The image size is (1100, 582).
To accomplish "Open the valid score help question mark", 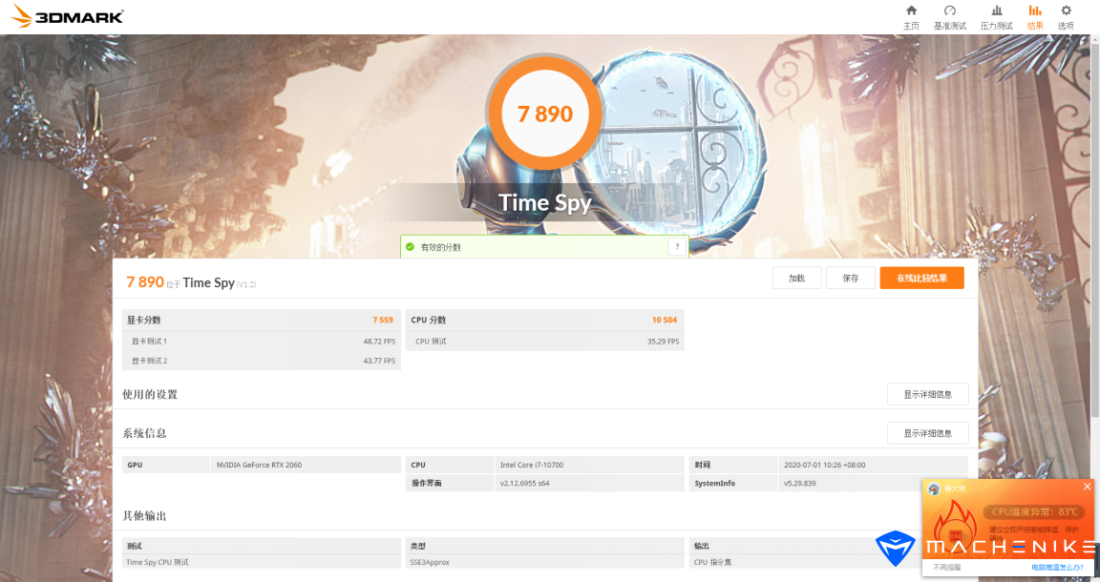I will point(677,246).
